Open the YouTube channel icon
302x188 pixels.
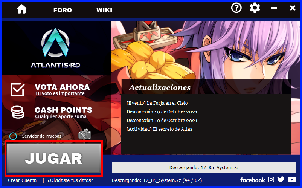(292, 180)
